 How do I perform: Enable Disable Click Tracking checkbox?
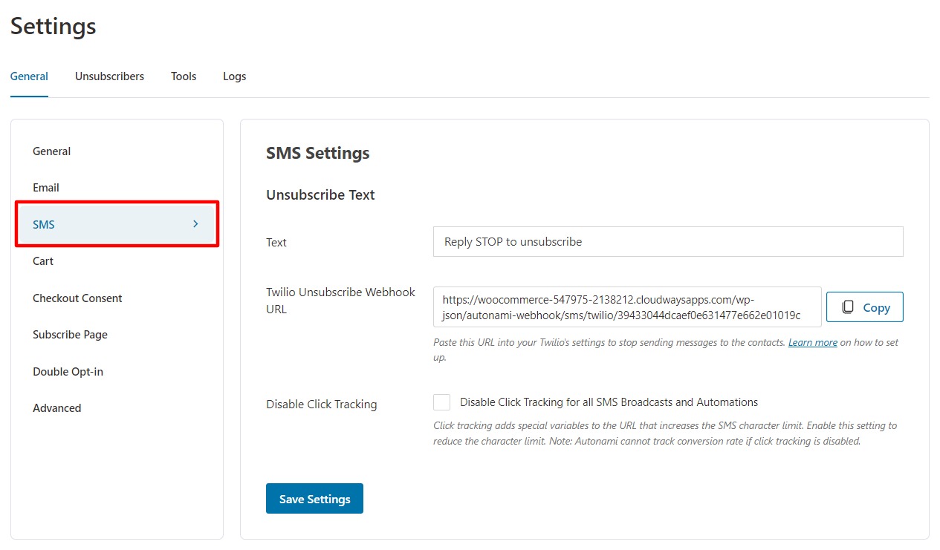[x=442, y=402]
